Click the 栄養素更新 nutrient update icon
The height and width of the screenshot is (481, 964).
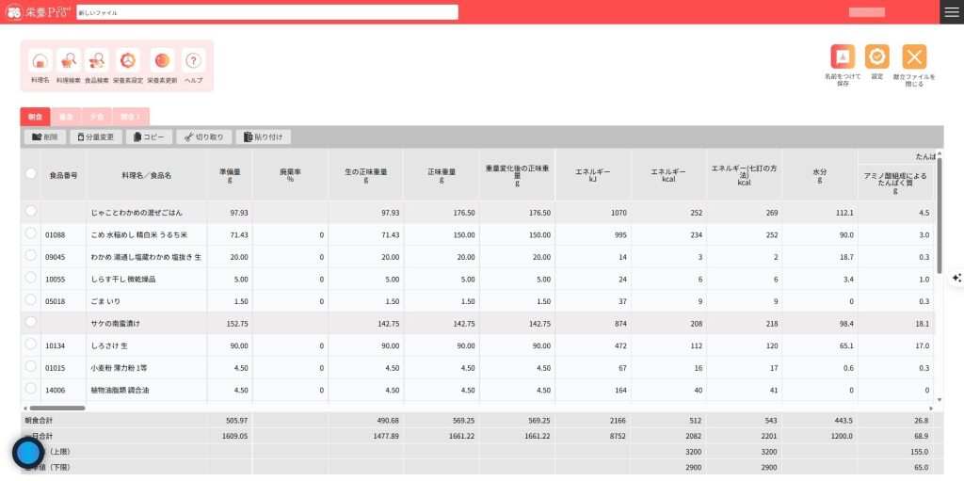(162, 62)
